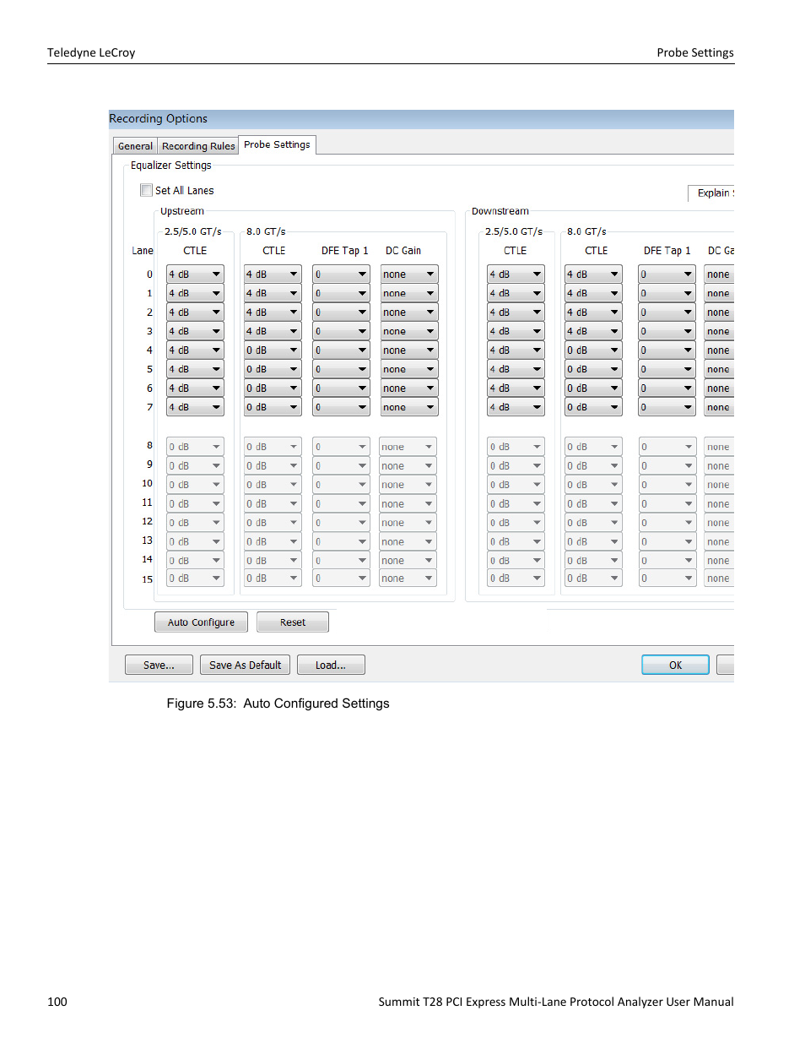Open Upstream DC Gain dropdown for lane 1

click(x=409, y=293)
